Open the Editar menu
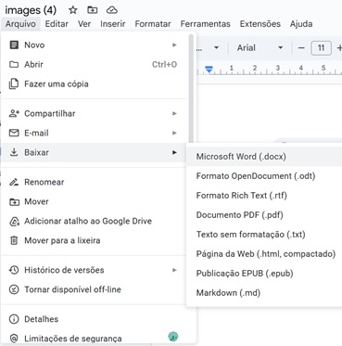The width and height of the screenshot is (342, 346). click(57, 24)
